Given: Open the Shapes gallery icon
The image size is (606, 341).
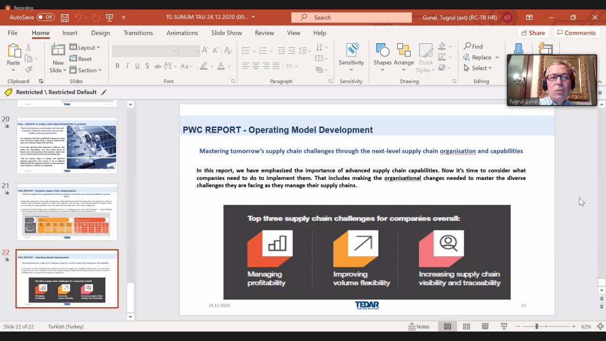Looking at the screenshot, I should 382,51.
